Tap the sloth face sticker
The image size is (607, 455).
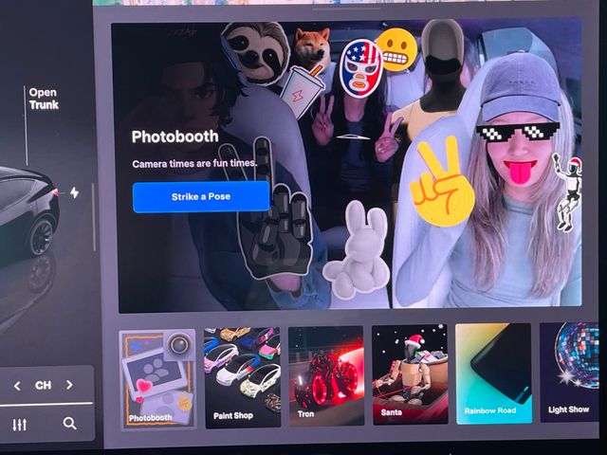pos(256,53)
